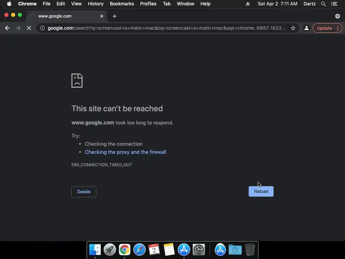Open Launchpad rocket icon in Dock
This screenshot has width=345, height=259.
coord(109,250)
